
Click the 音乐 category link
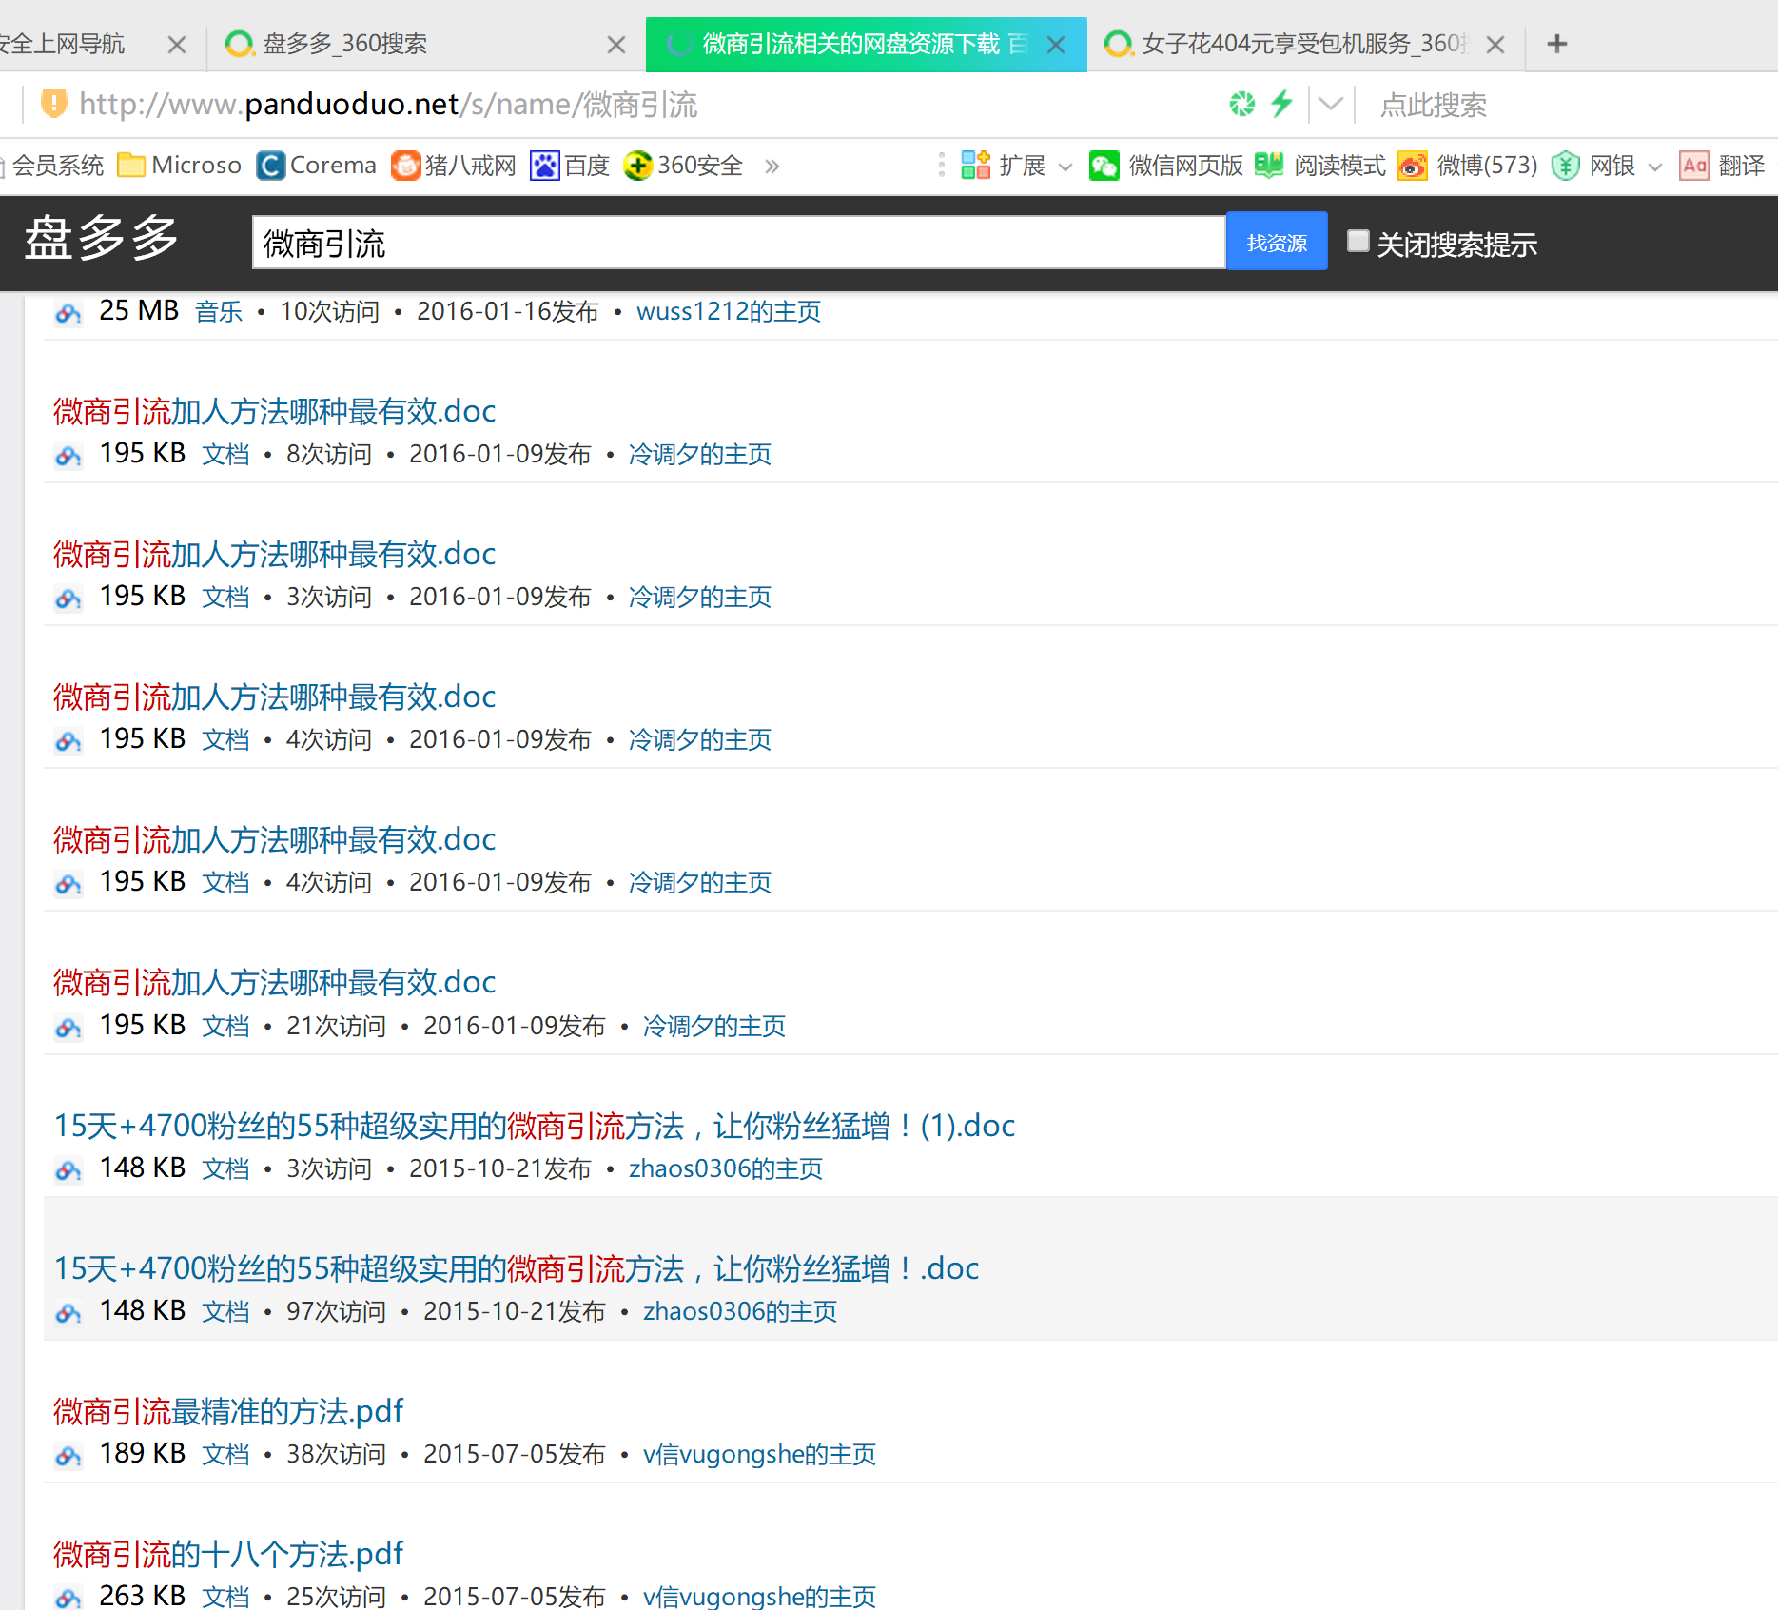coord(219,311)
